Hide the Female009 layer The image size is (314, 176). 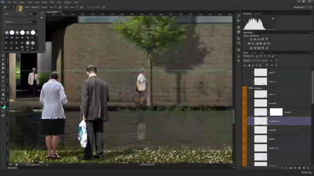click(x=244, y=103)
